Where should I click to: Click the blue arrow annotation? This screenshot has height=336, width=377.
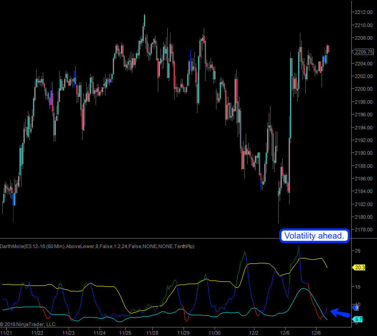point(340,313)
